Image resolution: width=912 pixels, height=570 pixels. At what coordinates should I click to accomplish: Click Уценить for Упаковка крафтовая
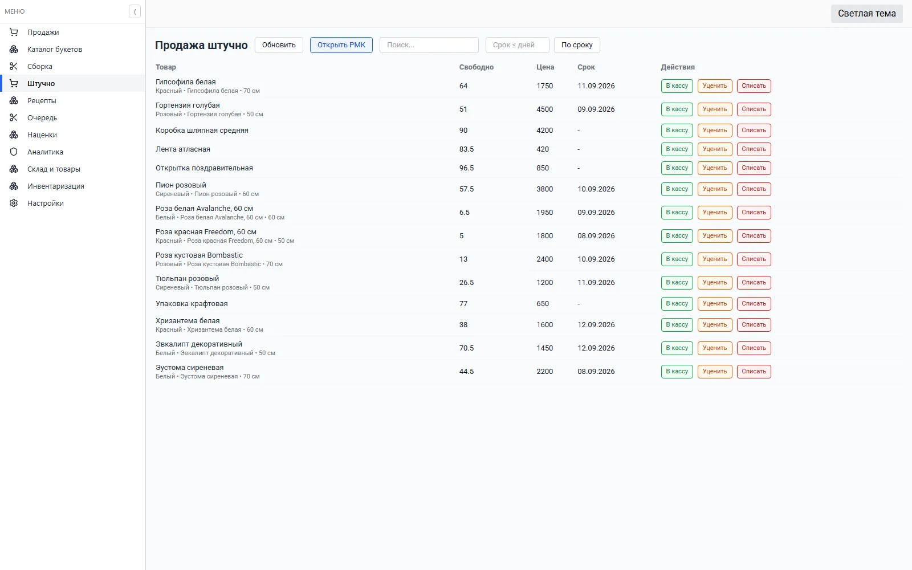pyautogui.click(x=715, y=304)
